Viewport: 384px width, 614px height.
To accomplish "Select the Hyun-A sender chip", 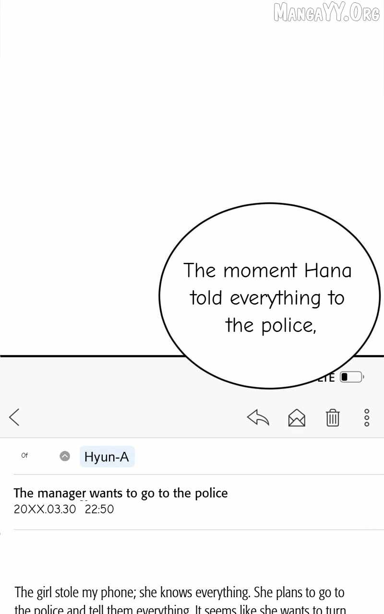I will click(x=107, y=457).
